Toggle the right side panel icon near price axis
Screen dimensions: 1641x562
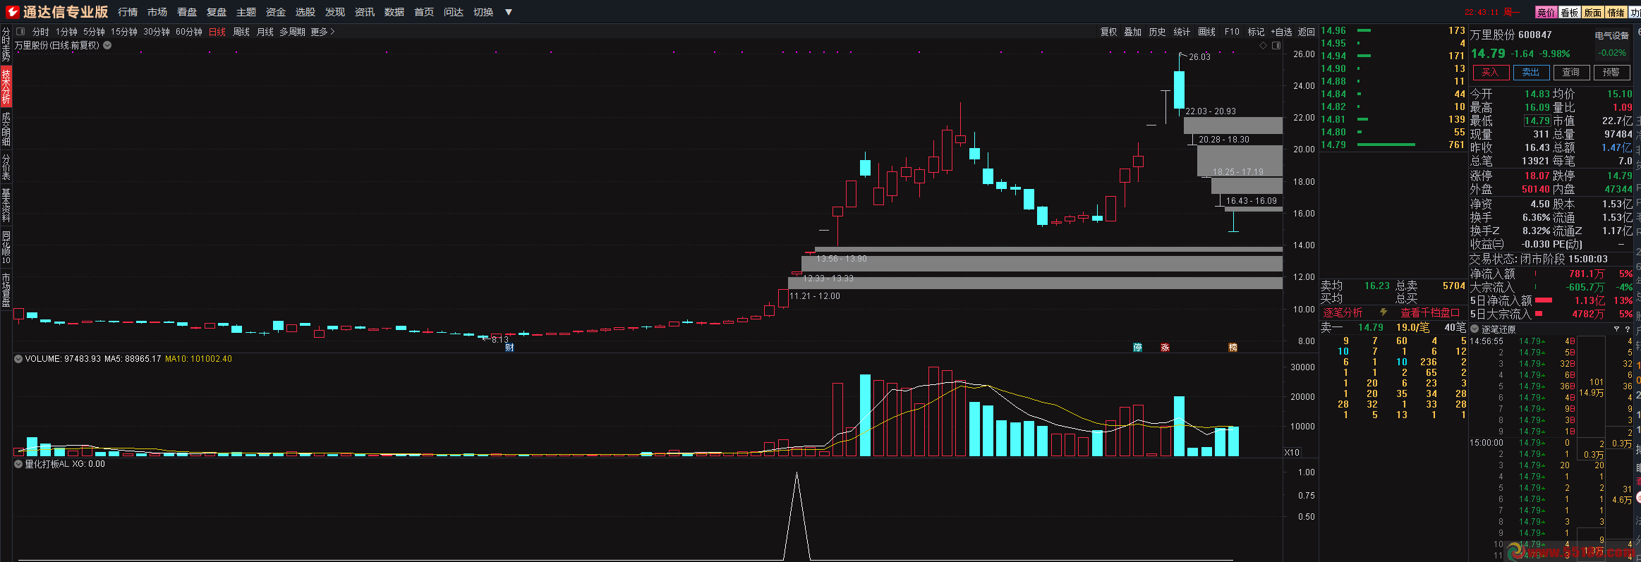1276,45
